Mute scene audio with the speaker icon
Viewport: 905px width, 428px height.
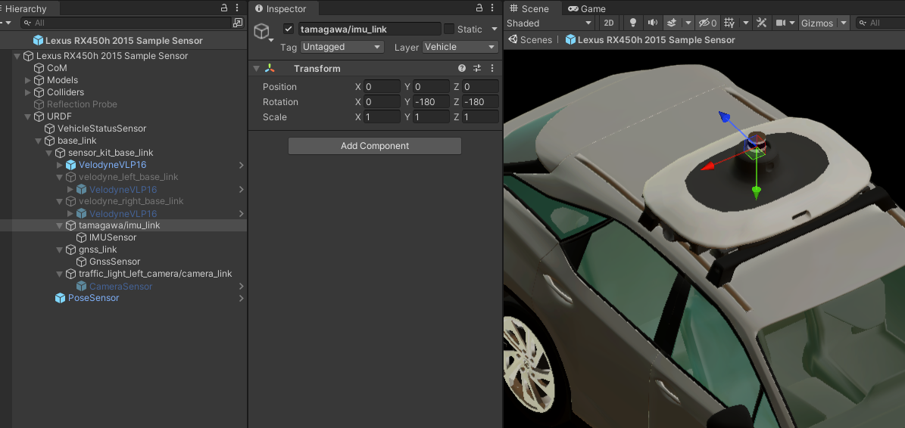tap(651, 23)
